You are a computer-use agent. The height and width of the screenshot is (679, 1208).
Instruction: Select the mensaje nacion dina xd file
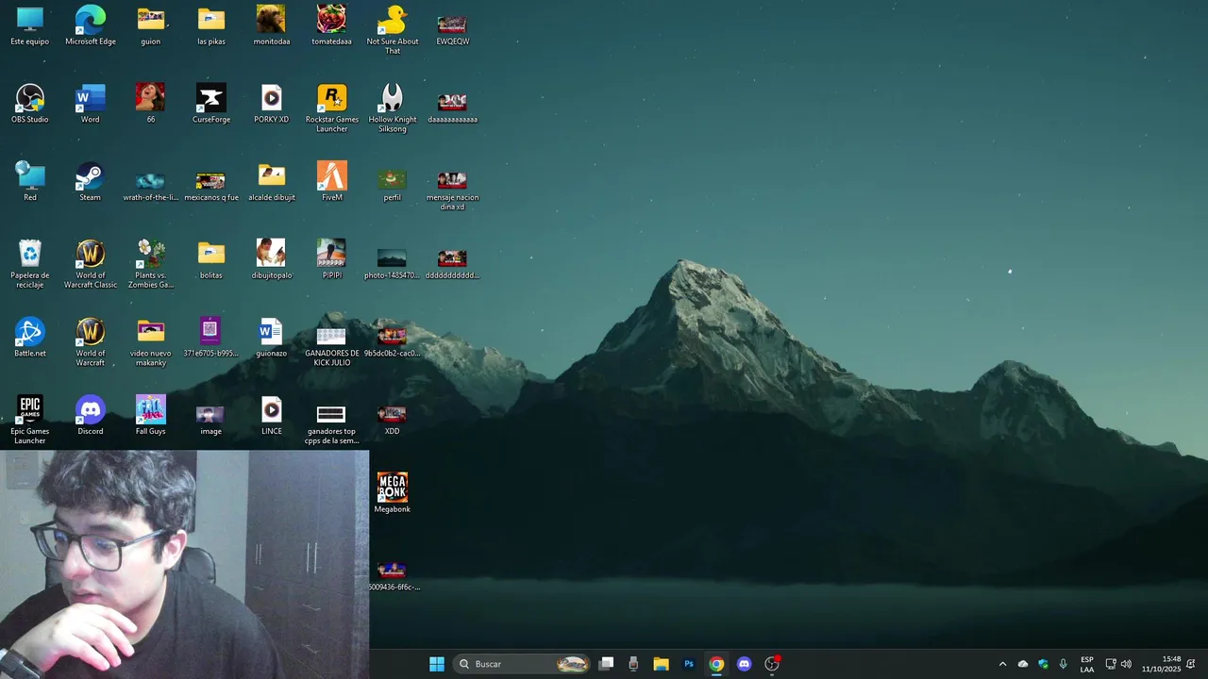coord(452,189)
